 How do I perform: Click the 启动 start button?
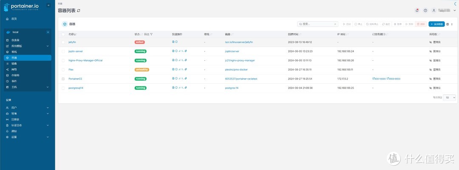tap(347, 24)
